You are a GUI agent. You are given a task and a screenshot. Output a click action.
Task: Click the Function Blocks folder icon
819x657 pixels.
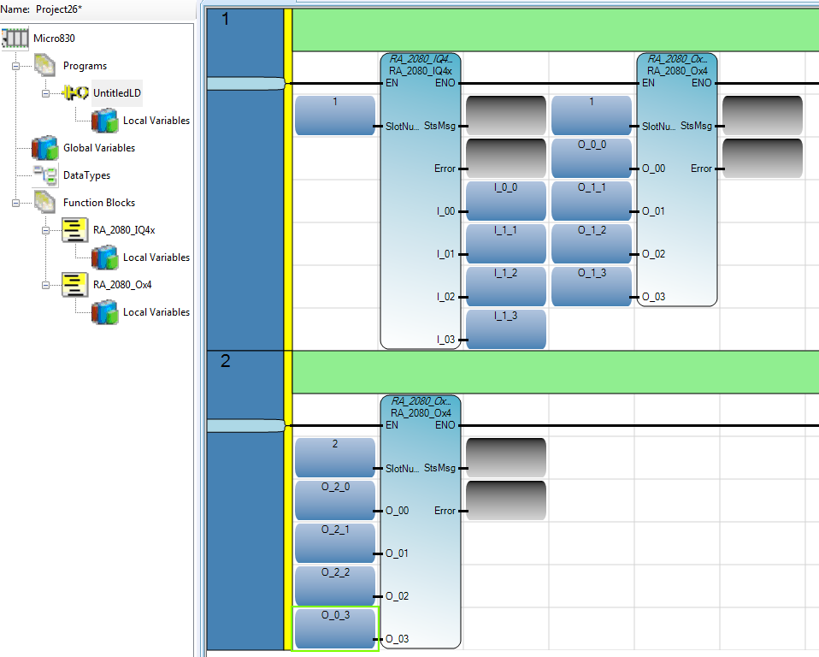click(44, 203)
